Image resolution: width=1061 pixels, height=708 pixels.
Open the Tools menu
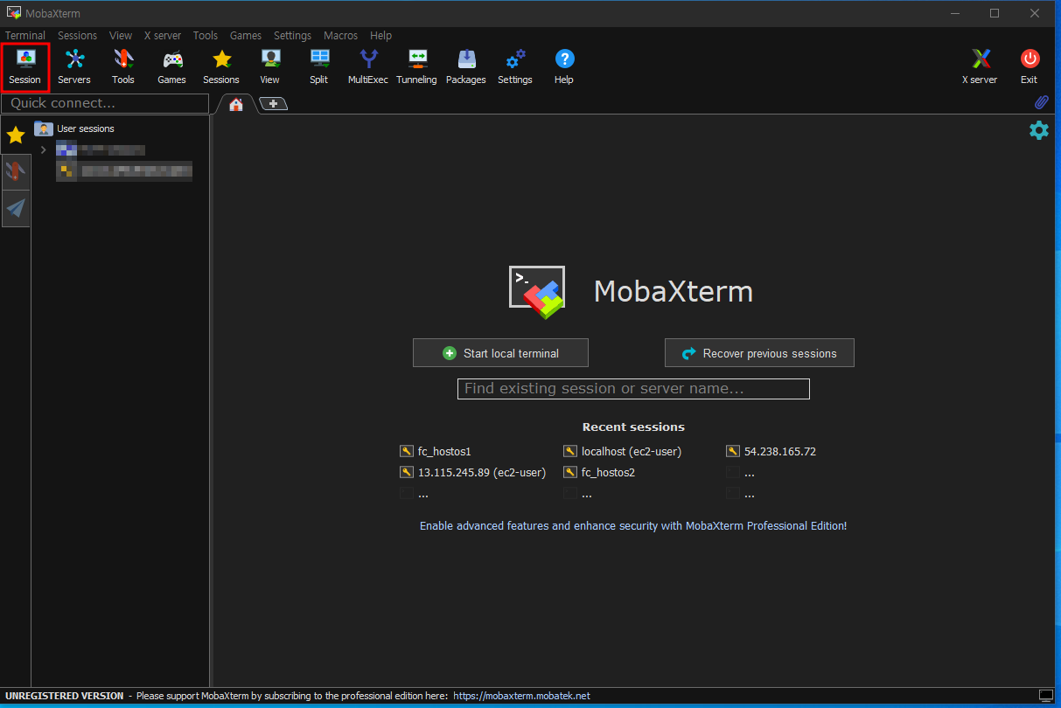pos(206,36)
